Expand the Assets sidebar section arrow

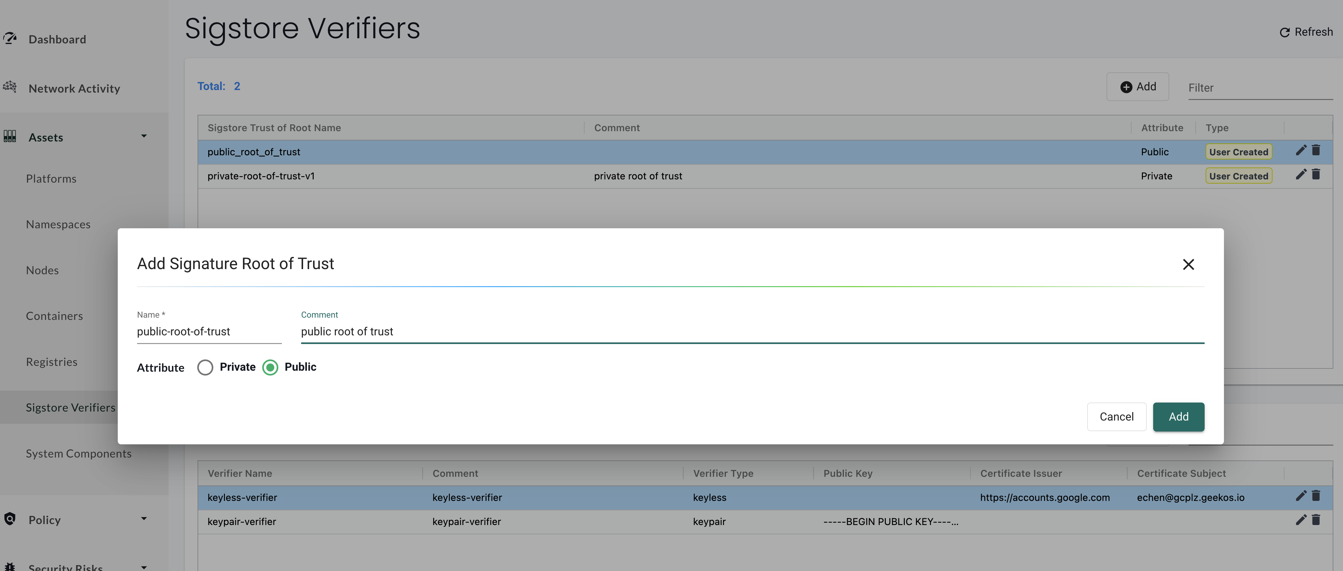(144, 137)
